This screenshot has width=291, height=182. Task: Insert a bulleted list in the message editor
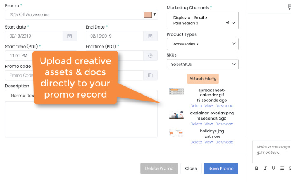click(282, 168)
